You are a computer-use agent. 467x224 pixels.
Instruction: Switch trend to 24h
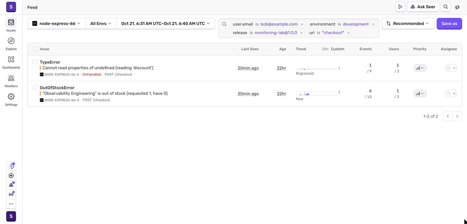tap(325, 49)
